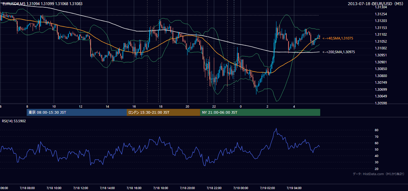This screenshot has height=191, width=408.
Task: Click the 7/18 10:00 bottom date label
Action: click(54, 188)
